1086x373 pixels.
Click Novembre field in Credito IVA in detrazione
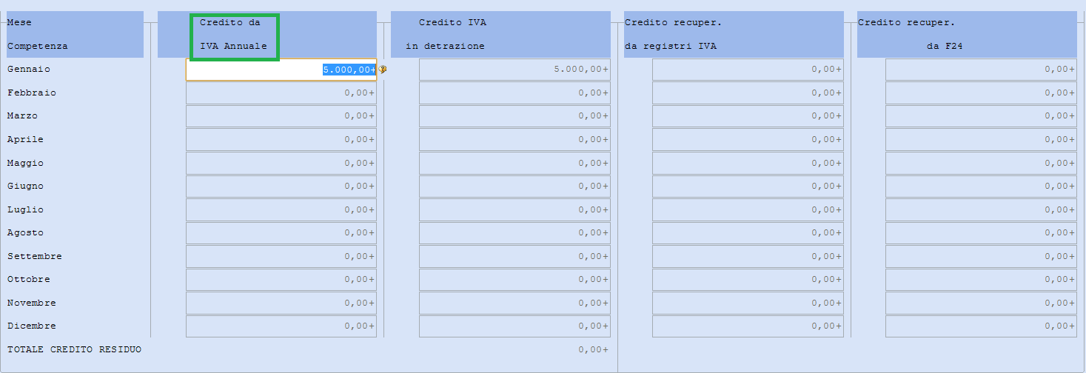click(514, 303)
